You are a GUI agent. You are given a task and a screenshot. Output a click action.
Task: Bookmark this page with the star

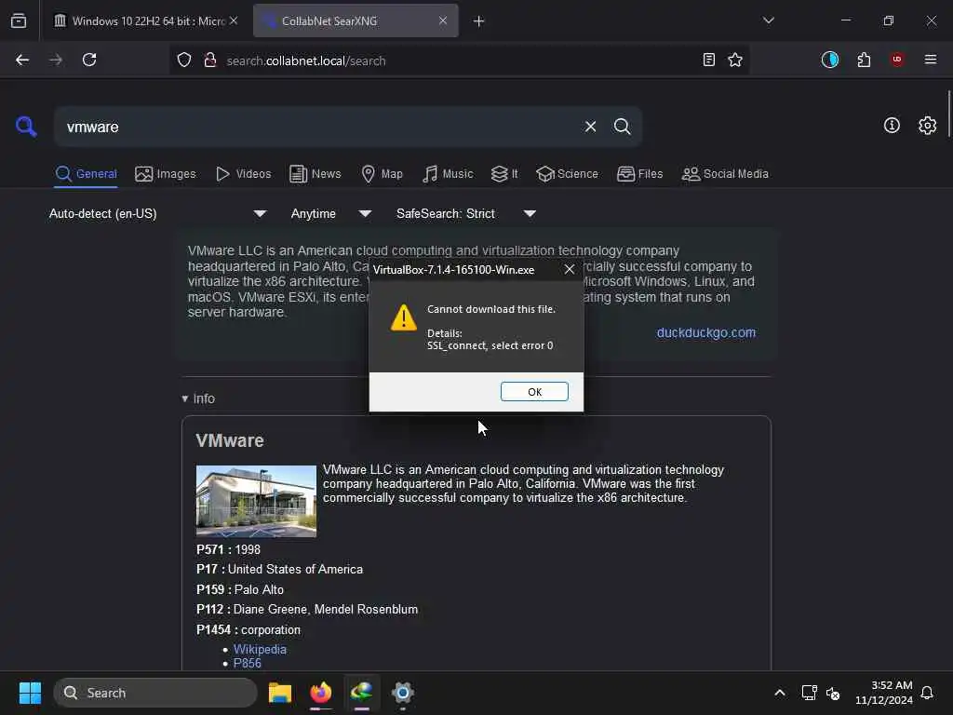tap(735, 60)
